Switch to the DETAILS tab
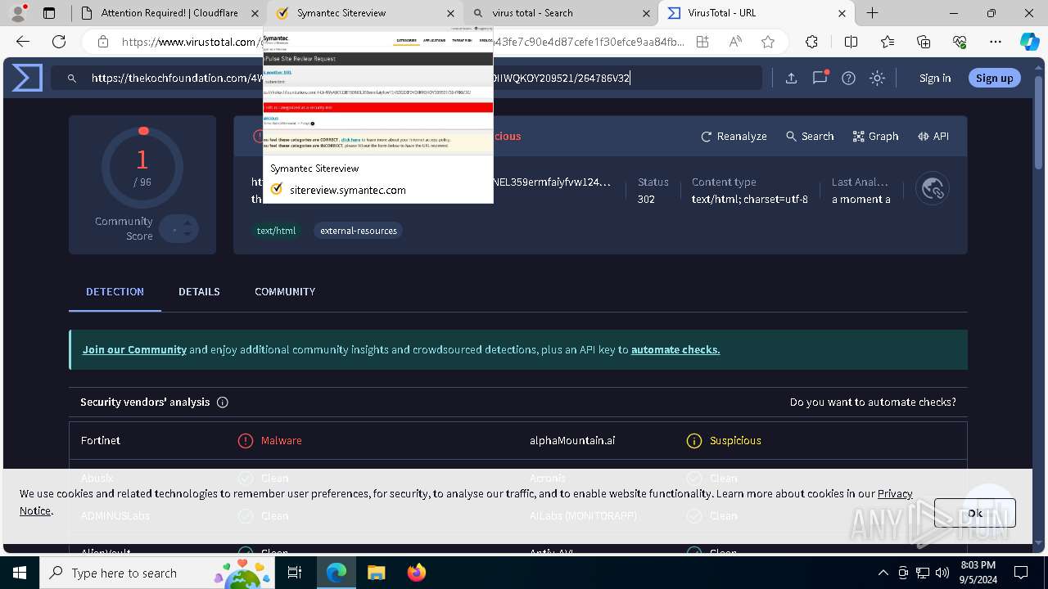This screenshot has height=589, width=1048. [x=199, y=291]
